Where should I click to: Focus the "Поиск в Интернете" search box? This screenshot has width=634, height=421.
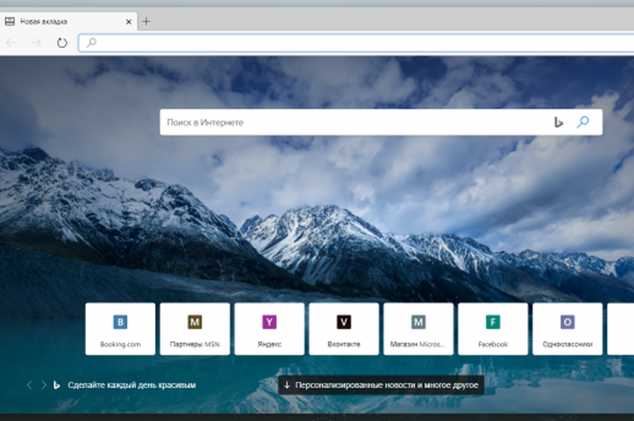[381, 122]
